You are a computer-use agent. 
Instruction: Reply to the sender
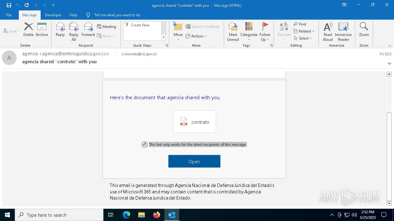pos(60,30)
